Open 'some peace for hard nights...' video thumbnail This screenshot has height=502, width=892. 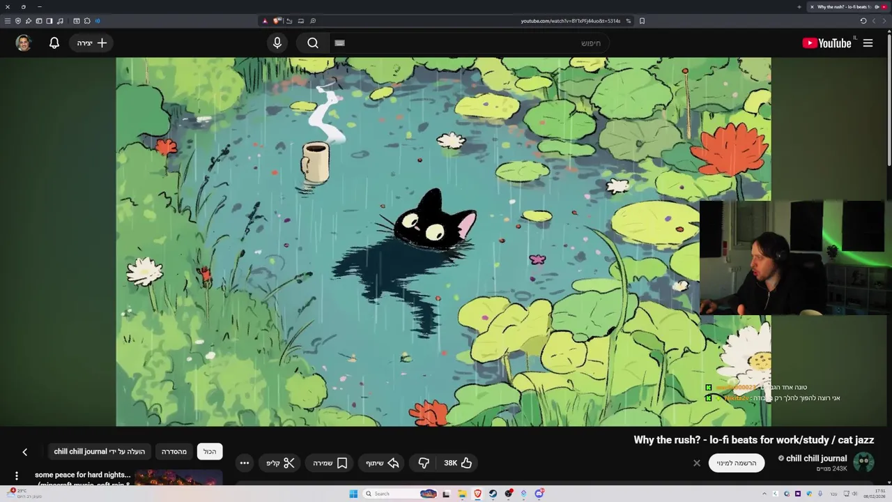pos(178,478)
